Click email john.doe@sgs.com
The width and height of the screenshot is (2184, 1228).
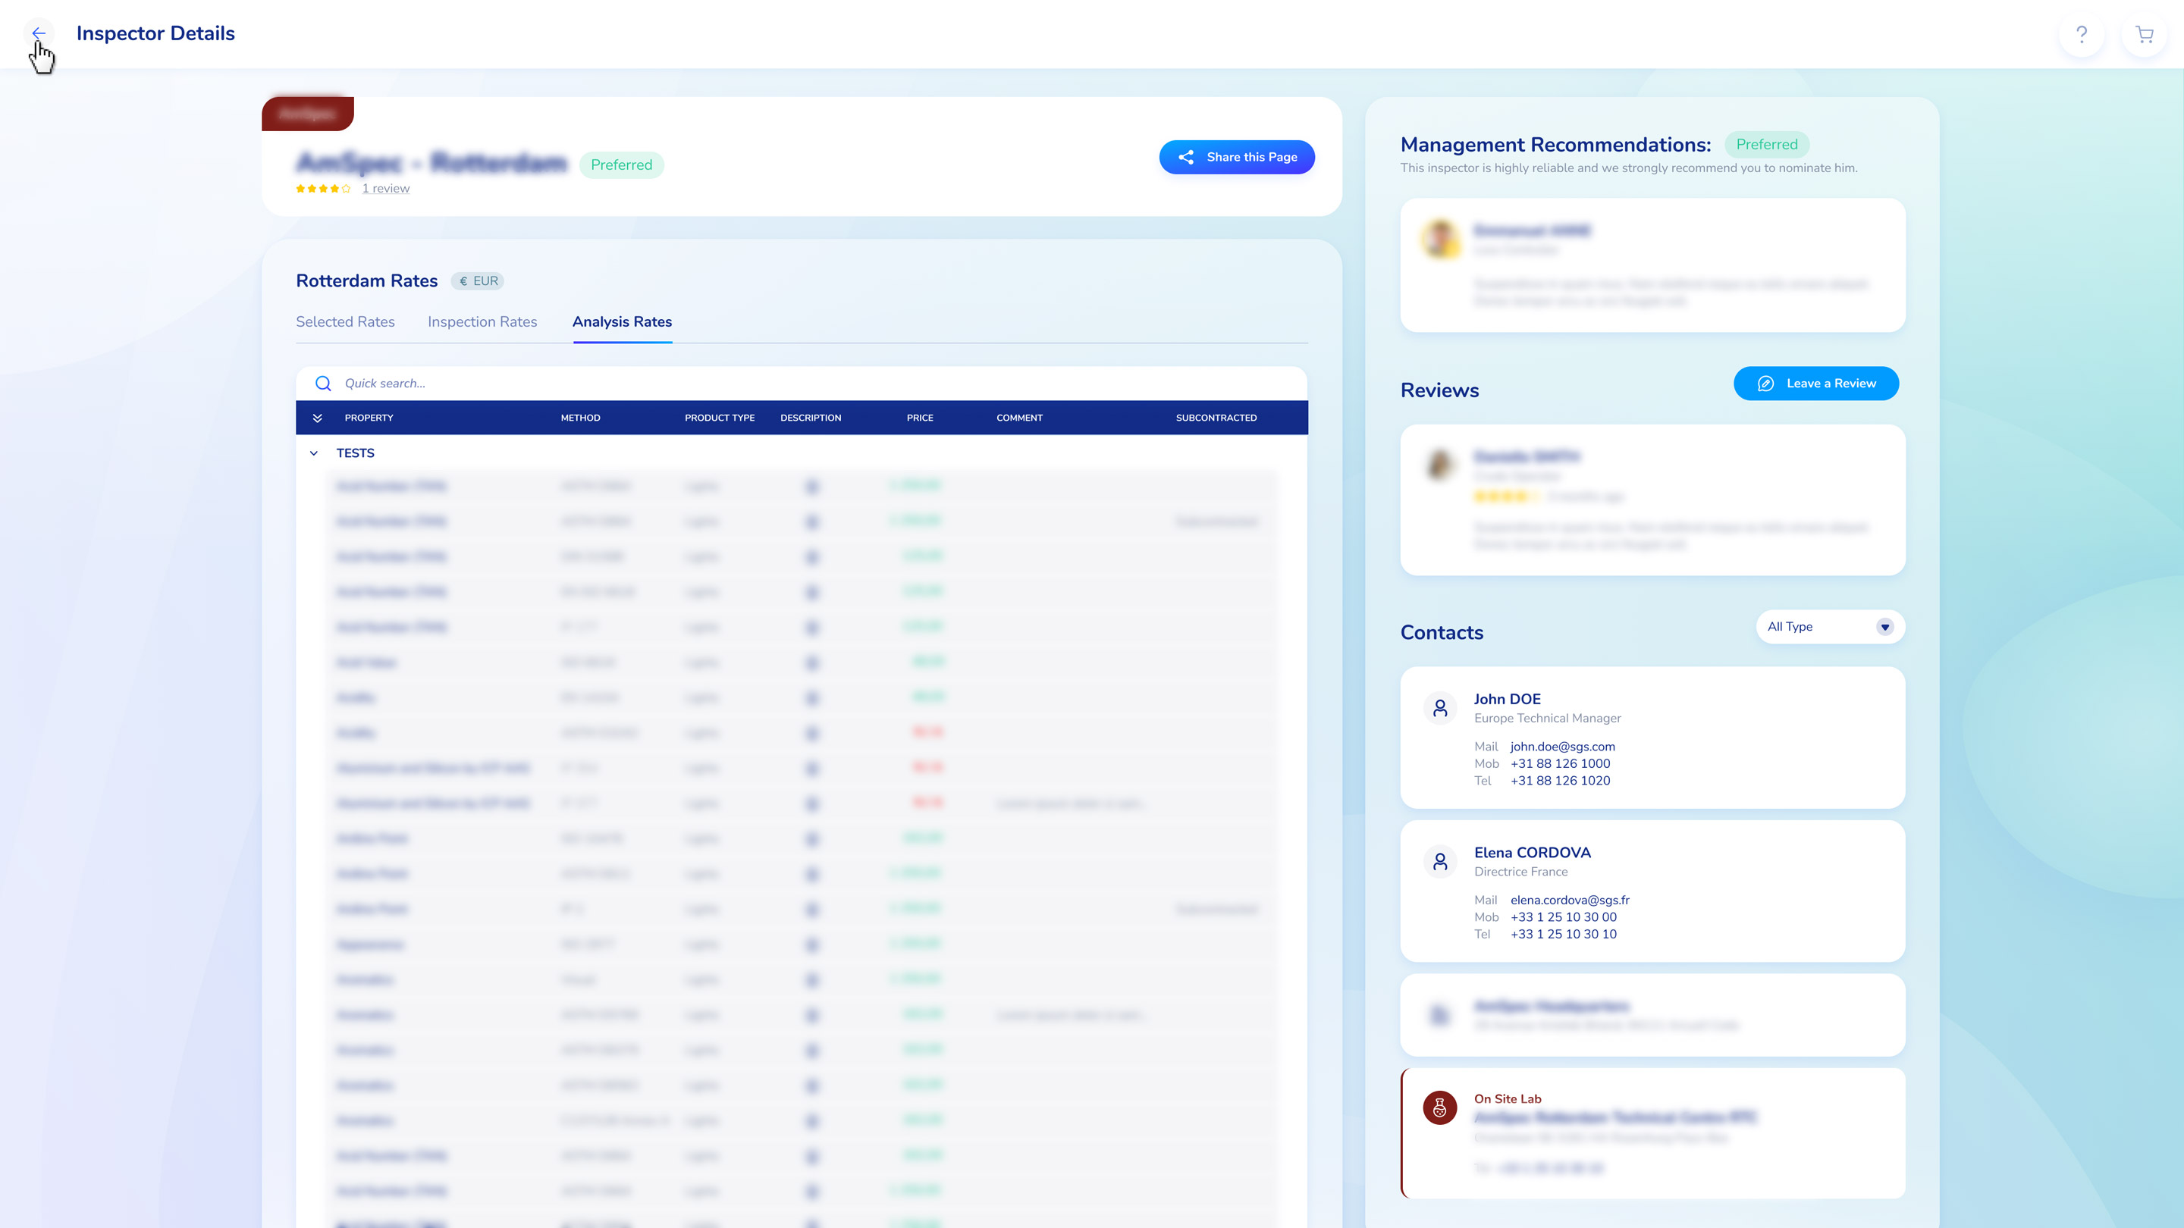pos(1562,747)
